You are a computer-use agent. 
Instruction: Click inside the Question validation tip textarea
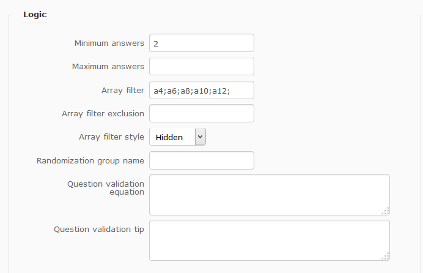click(x=269, y=240)
